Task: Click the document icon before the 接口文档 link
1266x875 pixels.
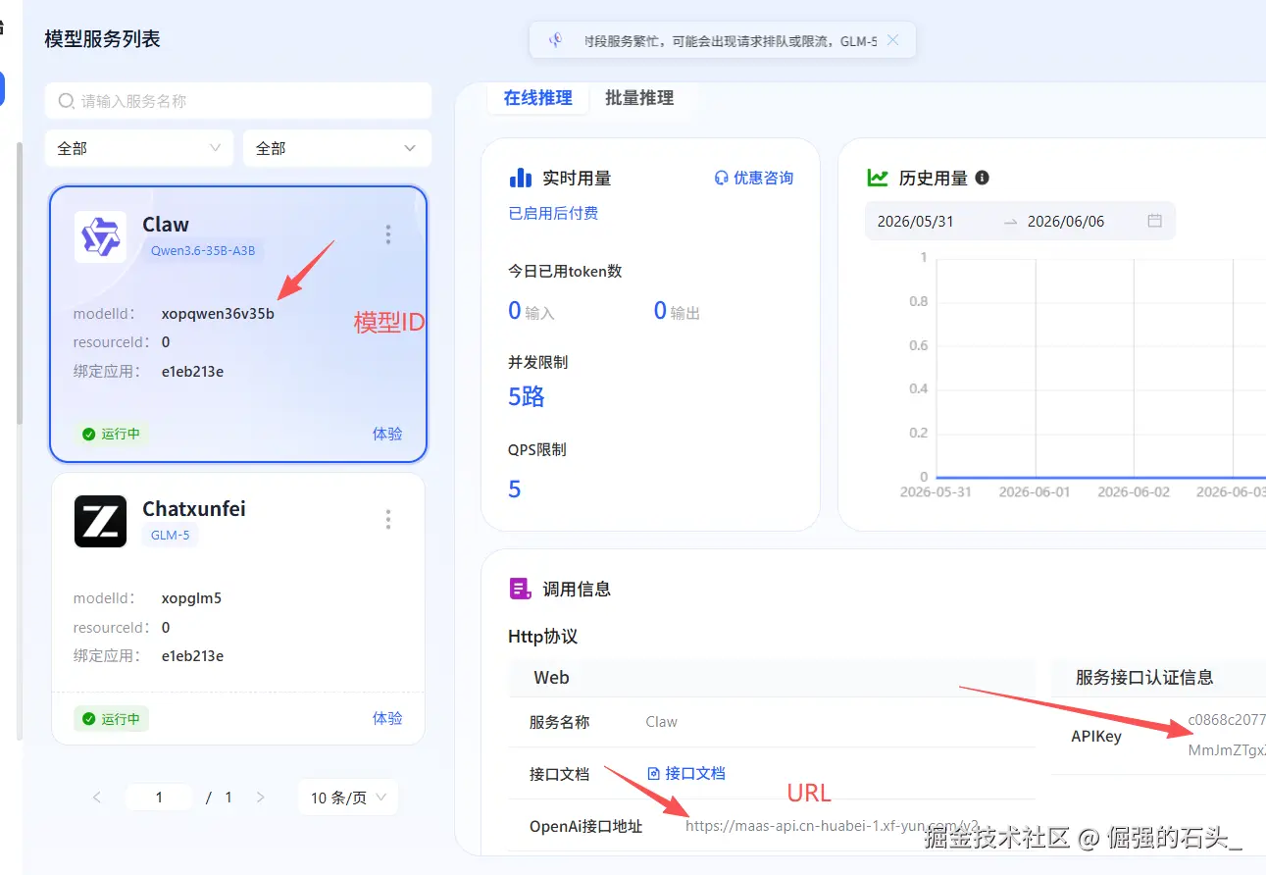Action: 654,773
